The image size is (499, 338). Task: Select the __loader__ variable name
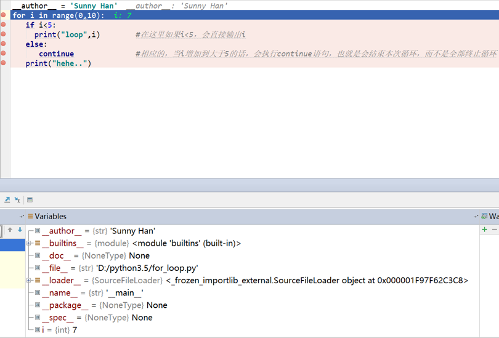click(x=62, y=281)
